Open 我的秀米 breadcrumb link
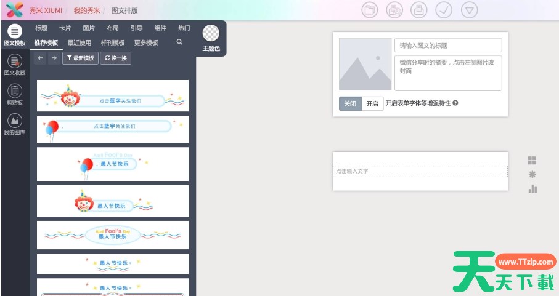This screenshot has height=296, width=559. (87, 10)
